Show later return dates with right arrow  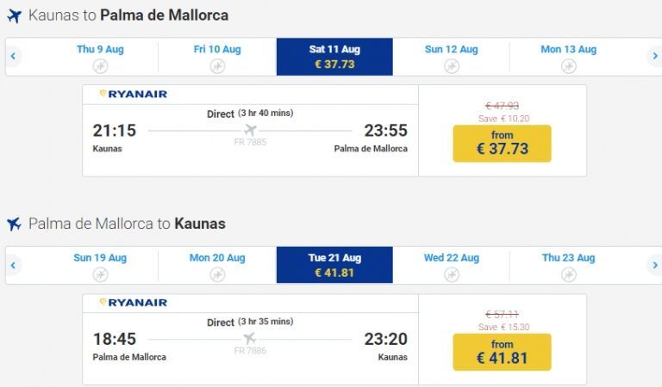(x=655, y=265)
